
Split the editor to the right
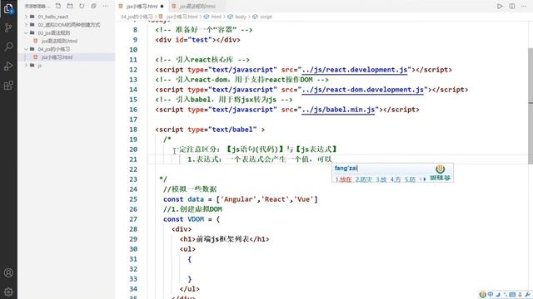pos(512,6)
